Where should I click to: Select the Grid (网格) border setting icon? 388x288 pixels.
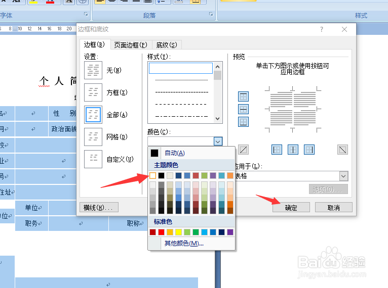pos(93,137)
